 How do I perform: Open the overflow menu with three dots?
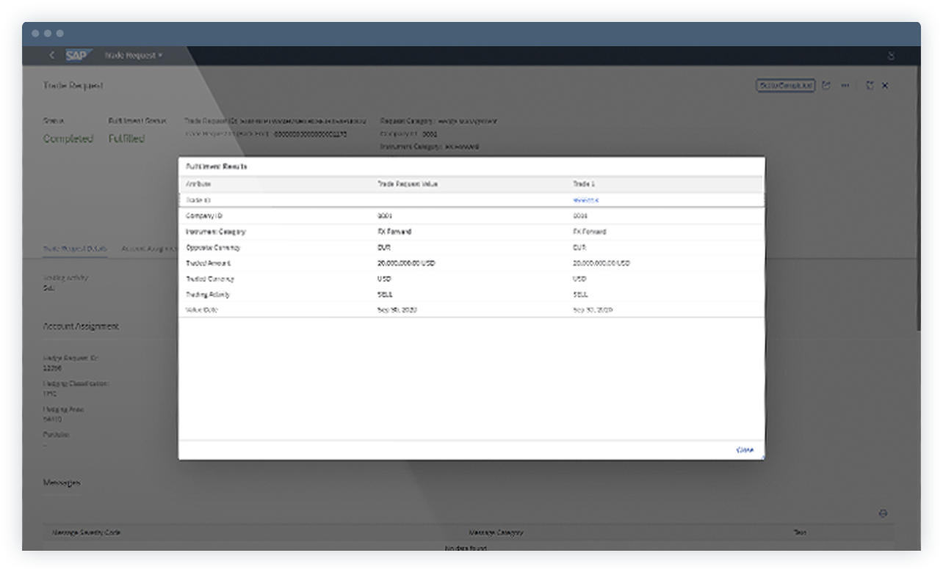coord(845,85)
